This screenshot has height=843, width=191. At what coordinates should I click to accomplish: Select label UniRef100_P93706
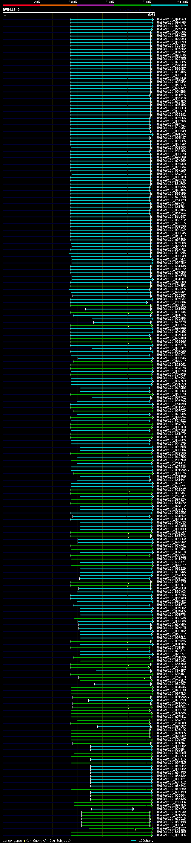pos(171,401)
